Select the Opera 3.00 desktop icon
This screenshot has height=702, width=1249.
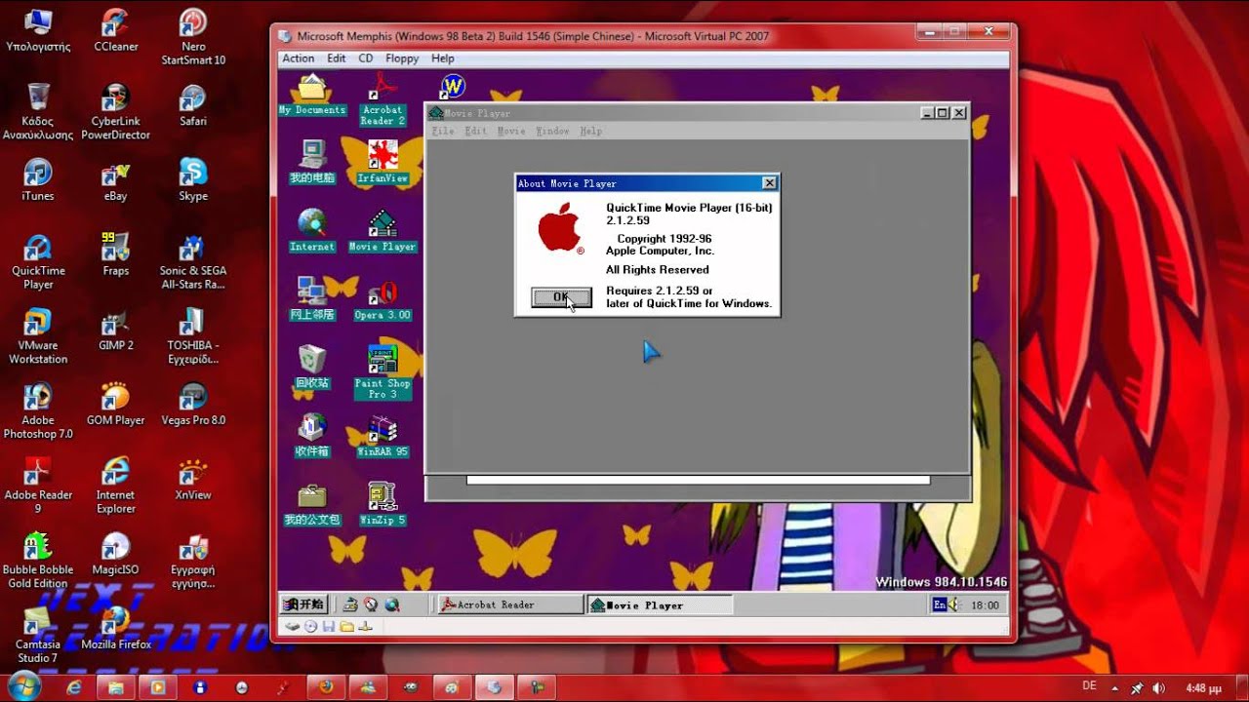(x=383, y=299)
